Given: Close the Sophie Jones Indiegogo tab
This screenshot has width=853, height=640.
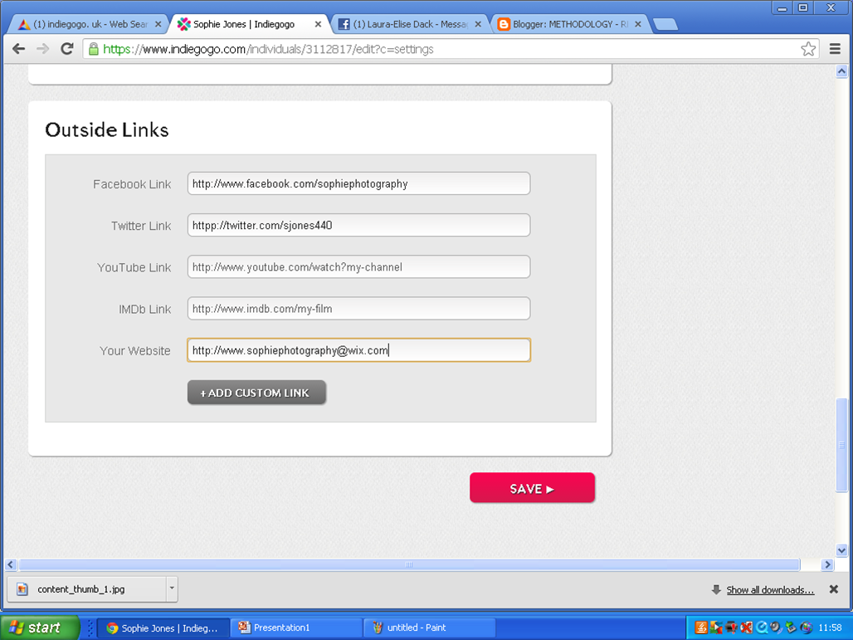Looking at the screenshot, I should pyautogui.click(x=319, y=24).
